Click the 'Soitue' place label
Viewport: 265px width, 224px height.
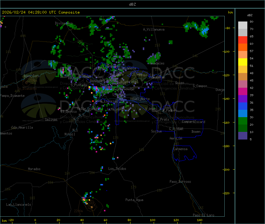pyautogui.click(x=156, y=131)
